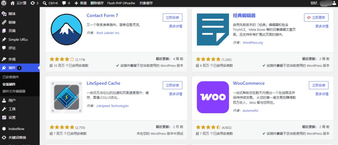Click the 最近更新: 4 周前 text

169,59
